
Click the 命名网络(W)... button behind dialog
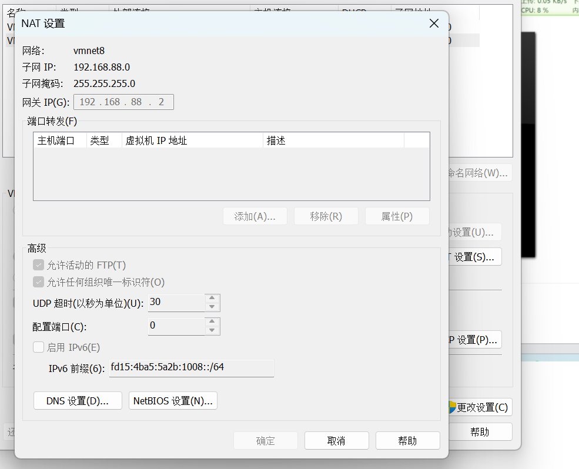tap(480, 172)
